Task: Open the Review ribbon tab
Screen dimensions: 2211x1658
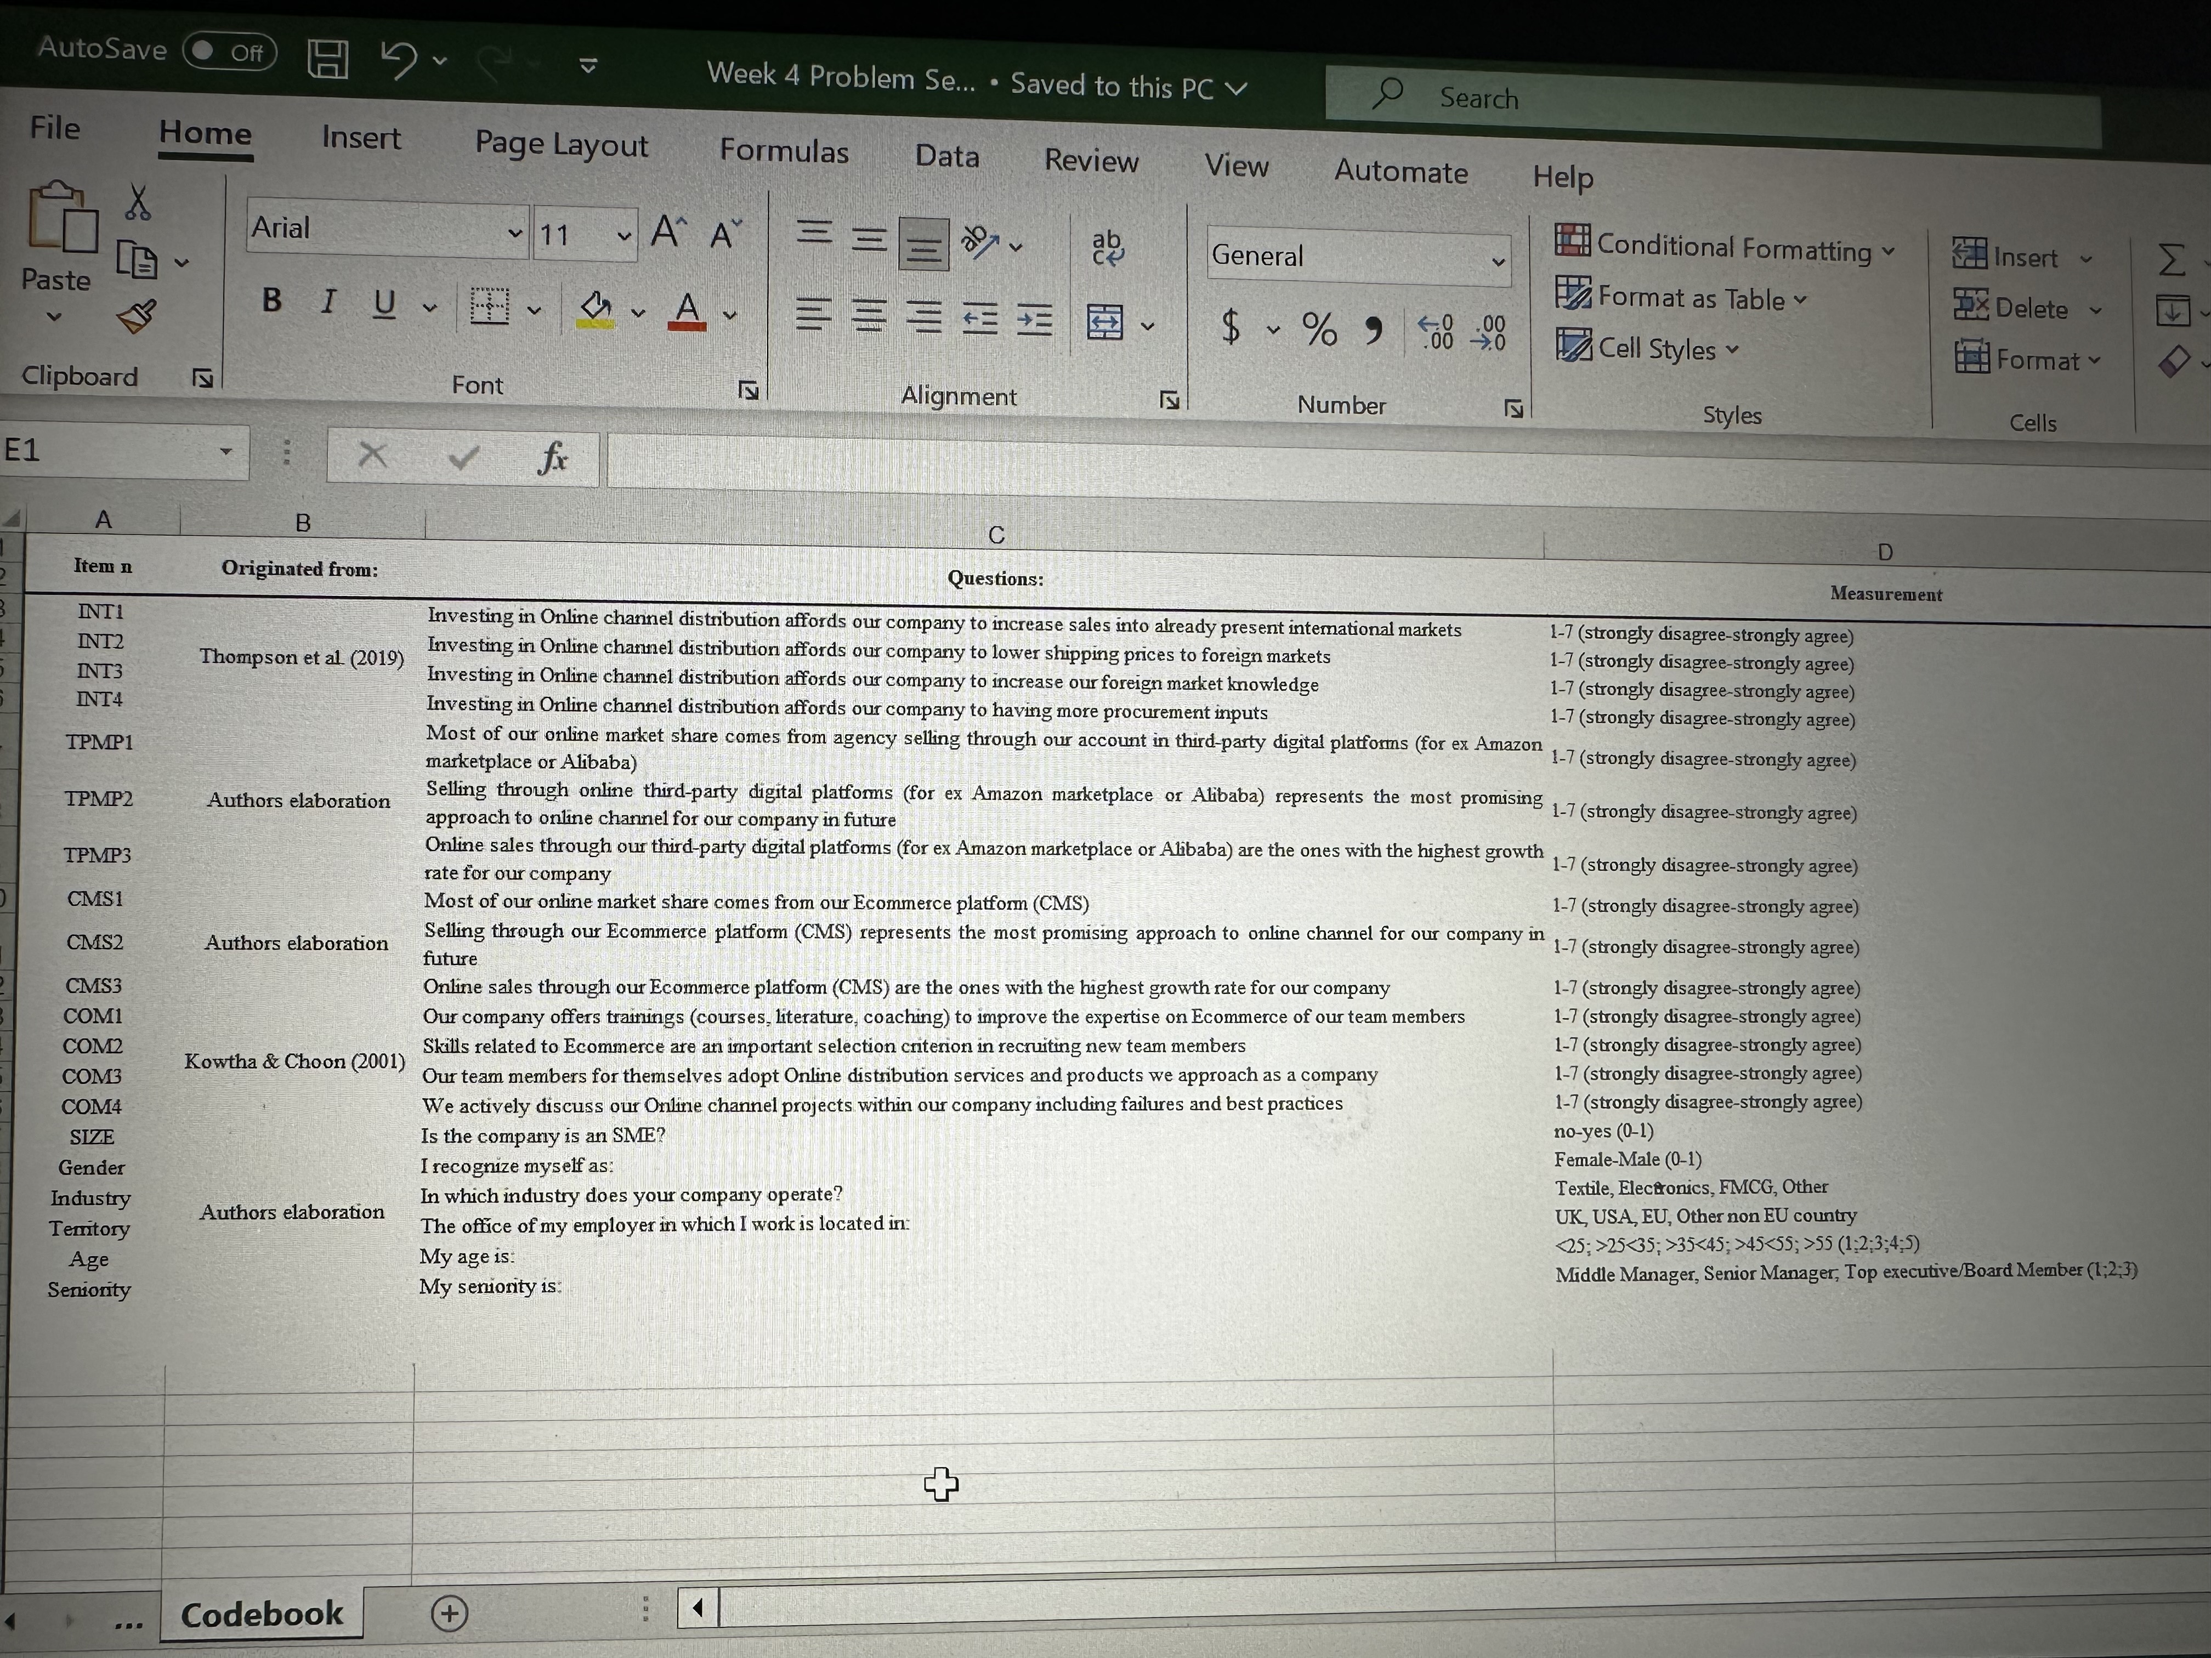Action: pos(1091,161)
